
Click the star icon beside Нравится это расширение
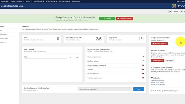152,67
